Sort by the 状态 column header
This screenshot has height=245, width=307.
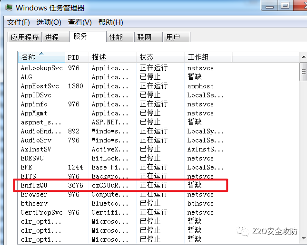click(x=160, y=57)
